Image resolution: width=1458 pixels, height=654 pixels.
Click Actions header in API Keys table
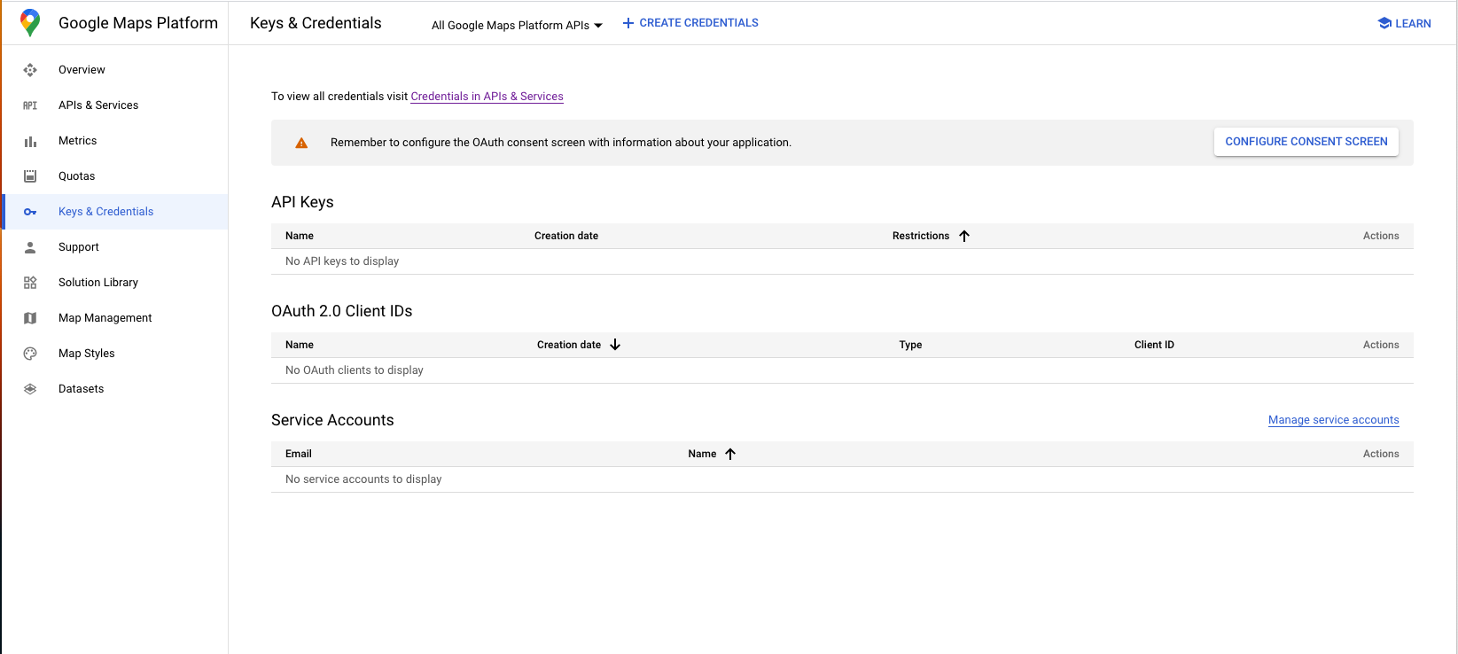(1381, 236)
